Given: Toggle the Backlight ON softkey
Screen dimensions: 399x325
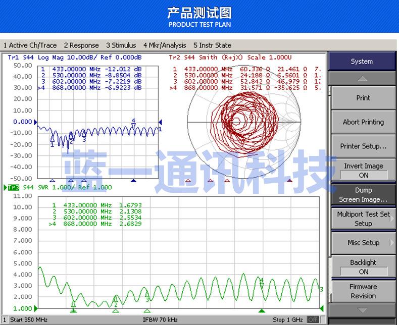Looking at the screenshot, I should [363, 267].
